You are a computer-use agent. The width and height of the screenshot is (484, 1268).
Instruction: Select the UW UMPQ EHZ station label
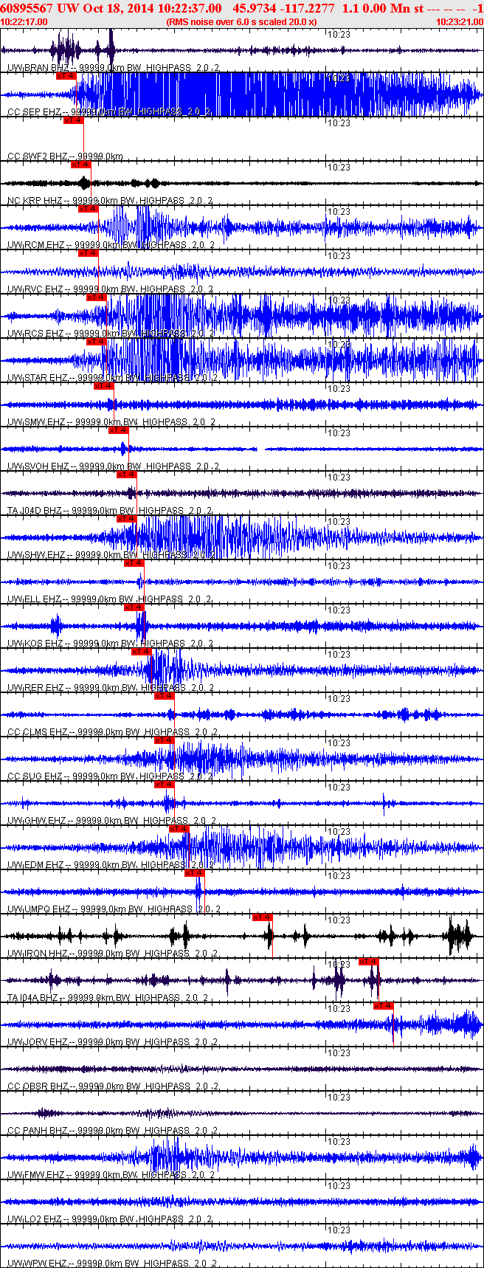point(114,909)
